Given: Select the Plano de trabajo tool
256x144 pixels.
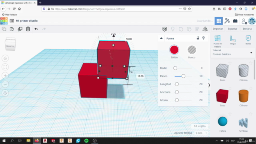Looking at the screenshot, I should [218, 41].
